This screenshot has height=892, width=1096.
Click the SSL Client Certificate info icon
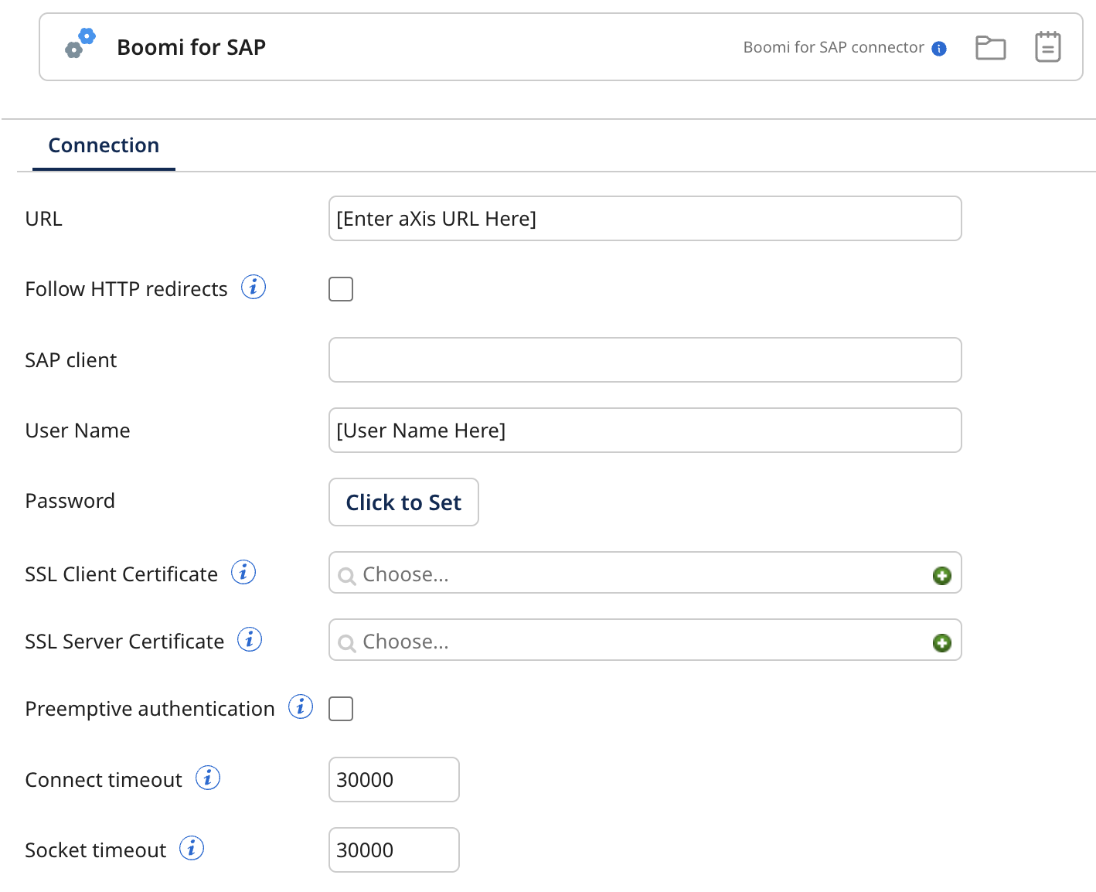[x=243, y=572]
